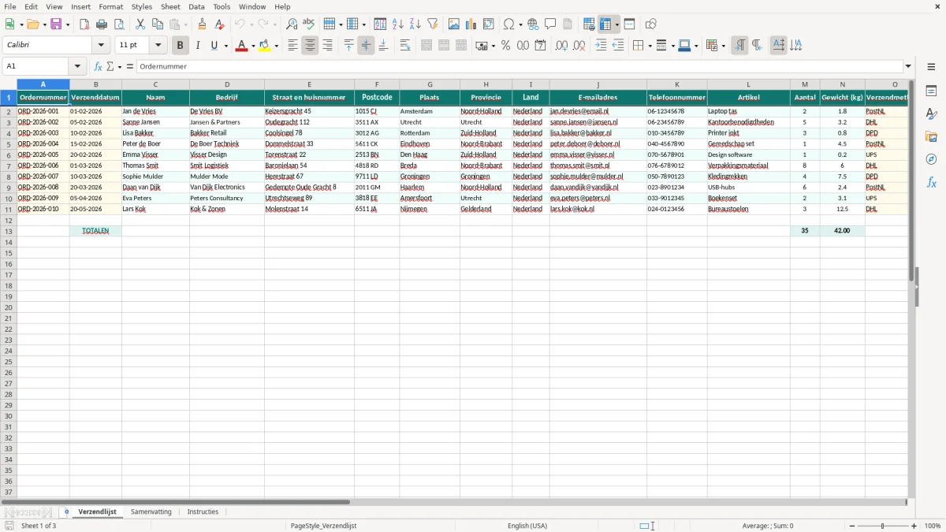
Task: Expand the formula bar
Action: pos(909,67)
